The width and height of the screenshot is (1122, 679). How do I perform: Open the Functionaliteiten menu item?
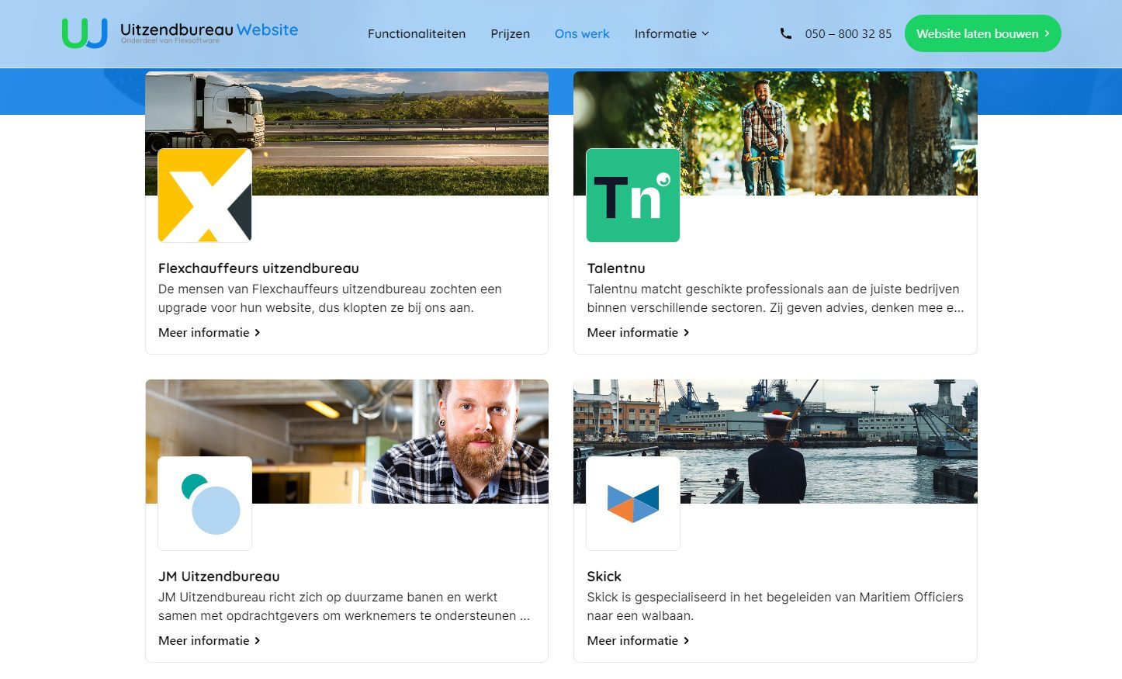click(417, 33)
